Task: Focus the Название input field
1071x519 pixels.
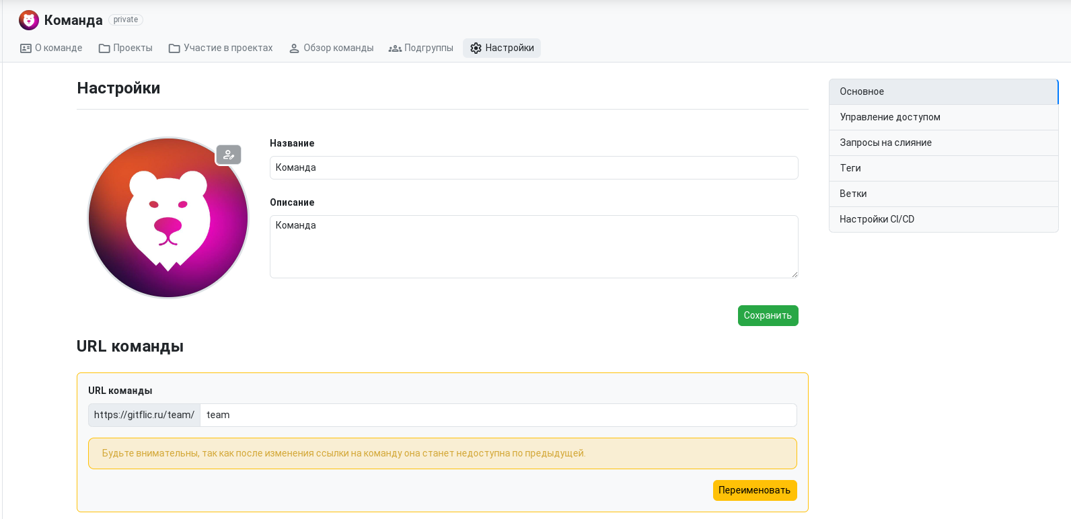Action: pos(534,168)
